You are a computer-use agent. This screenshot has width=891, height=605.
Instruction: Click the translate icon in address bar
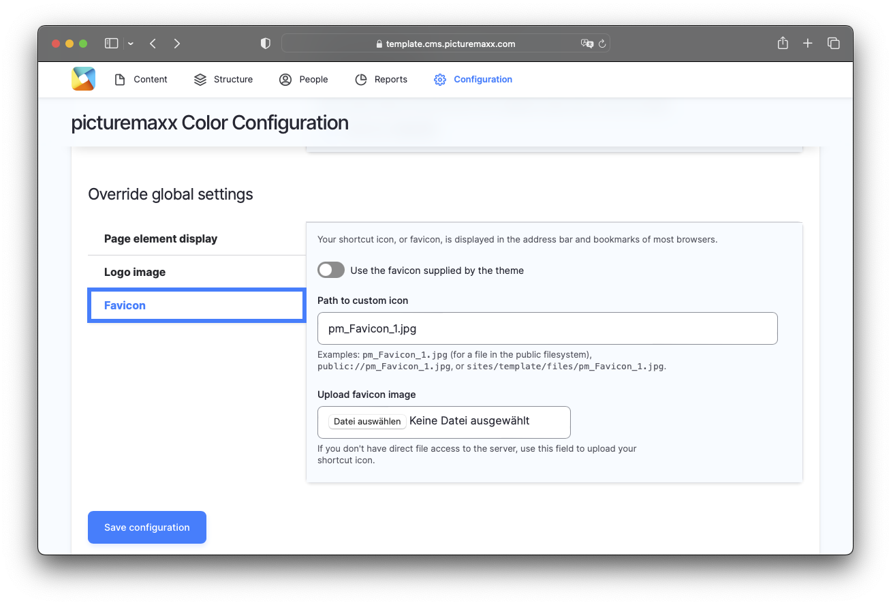tap(587, 44)
